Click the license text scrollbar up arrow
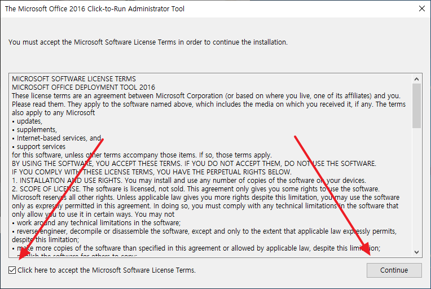Viewport: 431px width, 289px height. coord(416,79)
